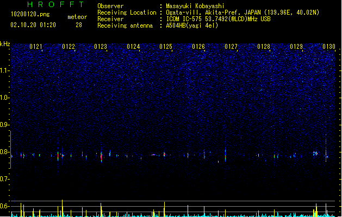Image resolution: width=342 pixels, height=217 pixels.
Task: Click time marker 0127
Action: [x=231, y=47]
